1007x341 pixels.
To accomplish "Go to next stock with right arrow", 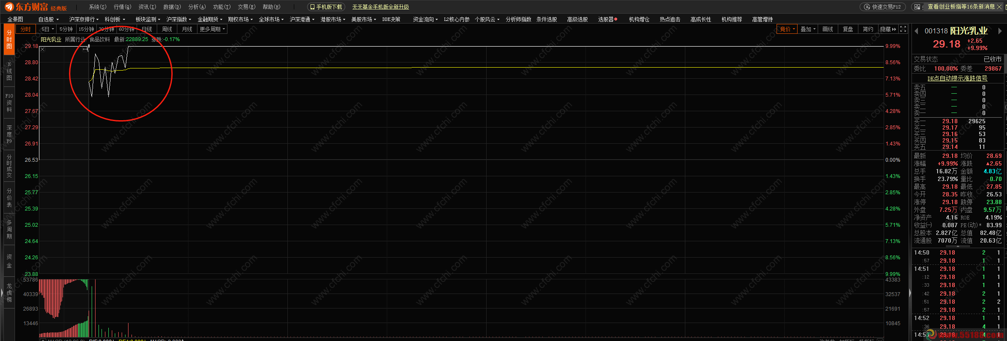I will (x=1000, y=31).
